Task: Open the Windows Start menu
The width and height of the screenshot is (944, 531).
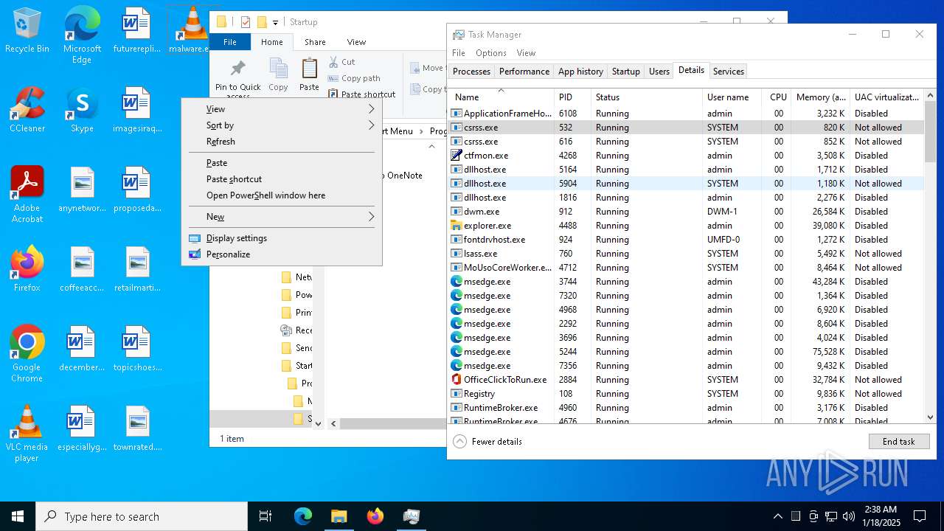Action: [x=18, y=516]
